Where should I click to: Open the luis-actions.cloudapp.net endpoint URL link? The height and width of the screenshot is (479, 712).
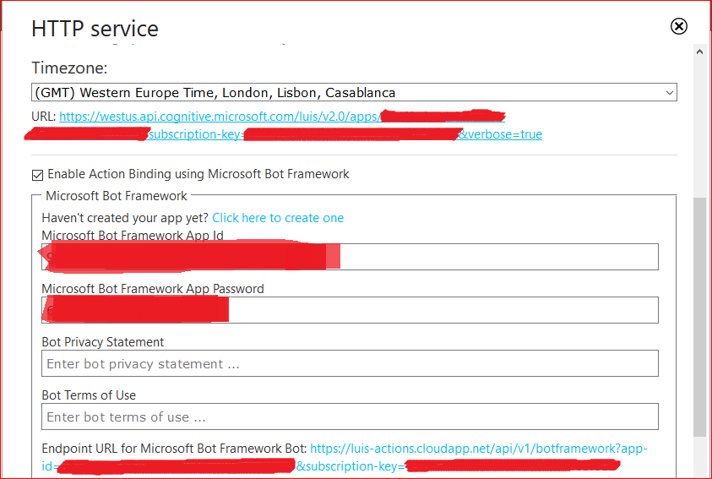[479, 449]
